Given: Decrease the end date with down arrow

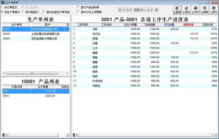Looking at the screenshot, I should (x=156, y=11).
